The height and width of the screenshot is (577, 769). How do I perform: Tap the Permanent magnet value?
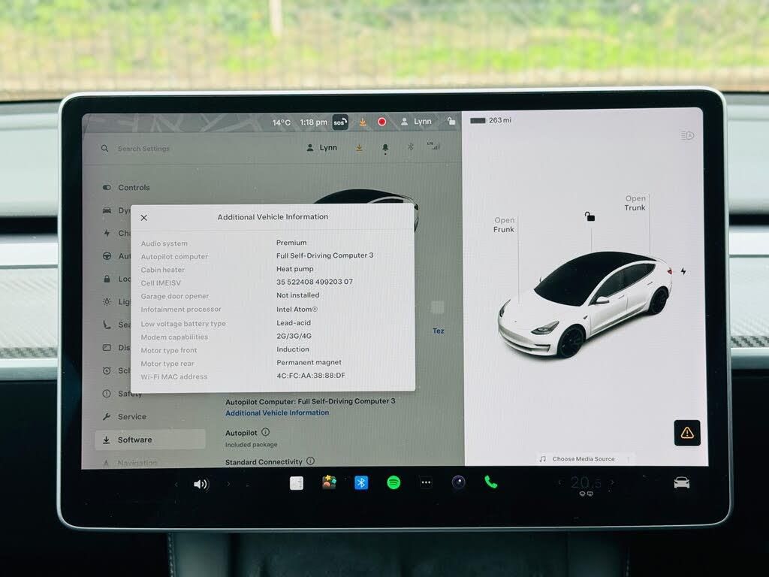click(x=309, y=363)
